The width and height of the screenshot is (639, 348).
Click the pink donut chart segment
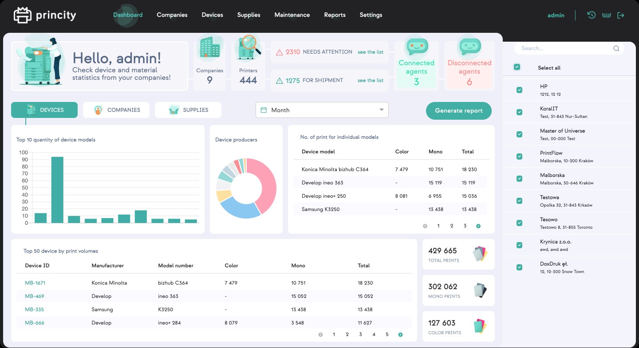pyautogui.click(x=266, y=186)
